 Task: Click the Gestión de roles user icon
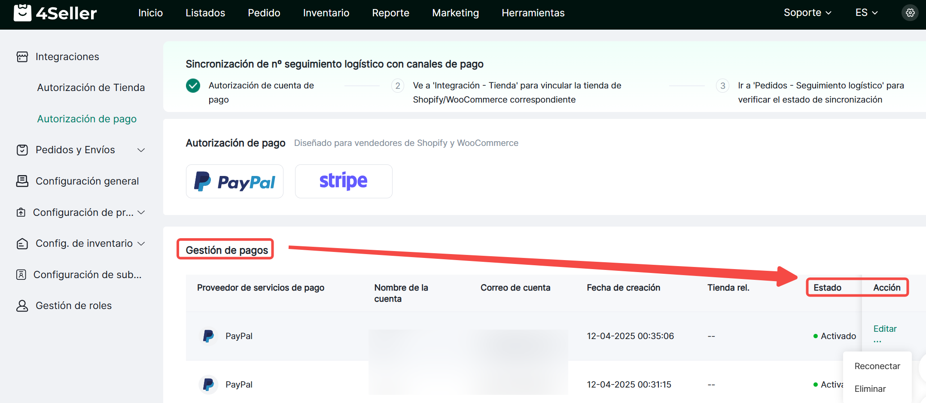coord(22,306)
